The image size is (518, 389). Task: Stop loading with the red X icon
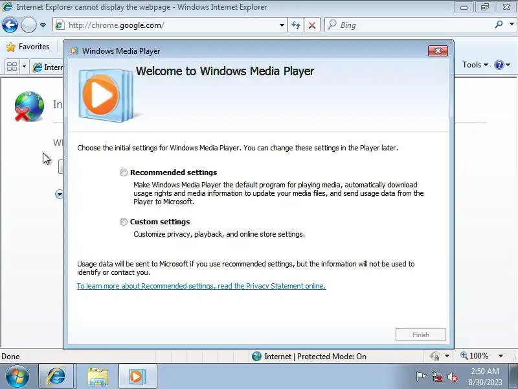click(312, 25)
